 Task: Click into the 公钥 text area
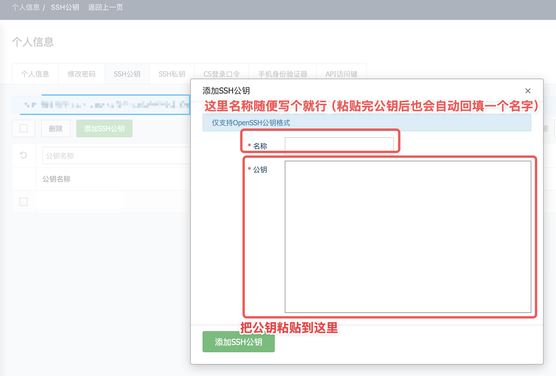408,237
